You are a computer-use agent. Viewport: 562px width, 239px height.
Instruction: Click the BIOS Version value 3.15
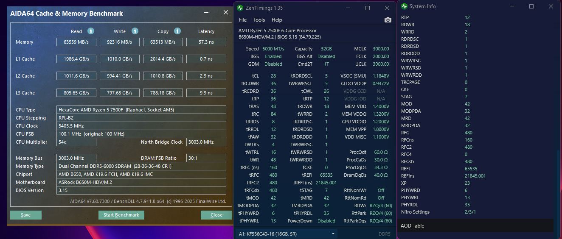click(x=141, y=190)
